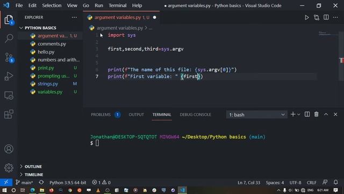Switch to the OUTPUT panel tab

pos(136,115)
